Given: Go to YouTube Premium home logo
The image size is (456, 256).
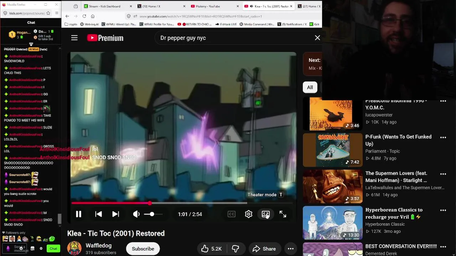Looking at the screenshot, I should (x=105, y=38).
